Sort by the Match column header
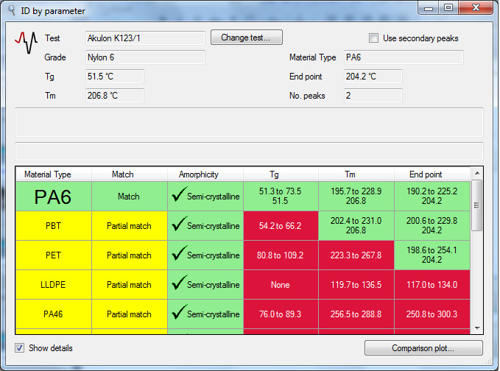This screenshot has width=500, height=371. click(x=130, y=174)
